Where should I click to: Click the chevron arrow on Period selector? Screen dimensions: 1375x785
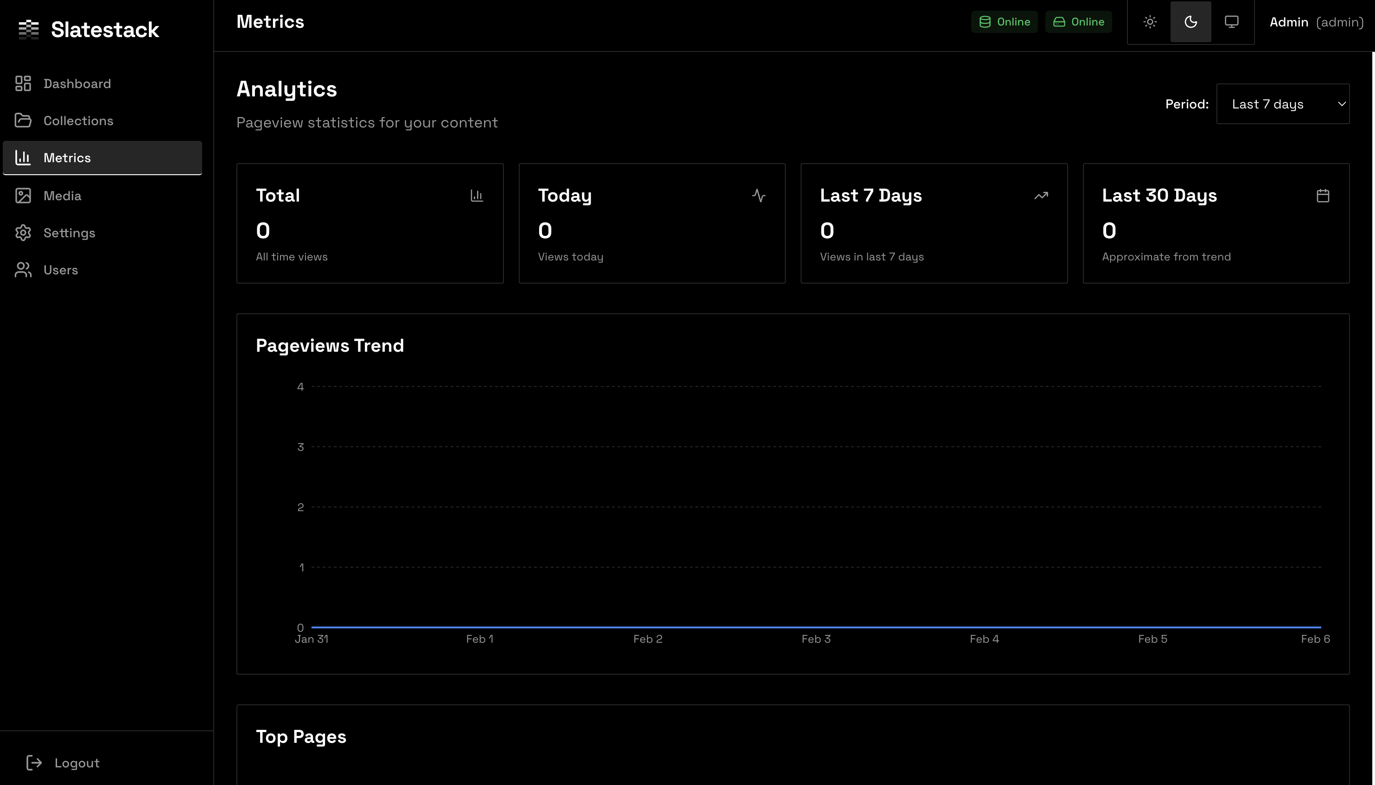click(1342, 104)
